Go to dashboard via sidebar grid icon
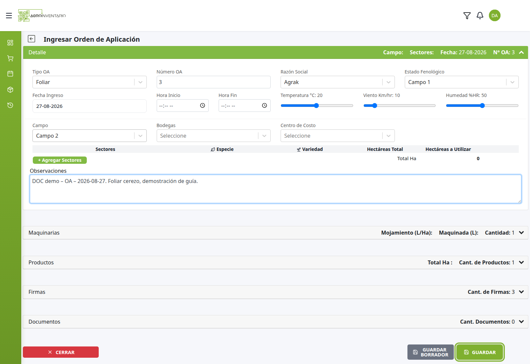Screen dimensions: 530x364 coord(10,43)
